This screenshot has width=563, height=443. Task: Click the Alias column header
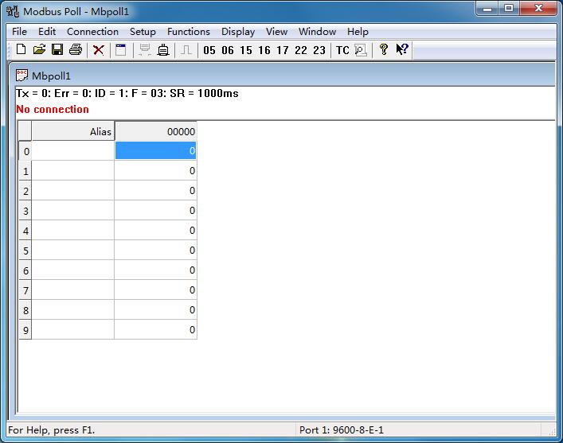(x=73, y=132)
